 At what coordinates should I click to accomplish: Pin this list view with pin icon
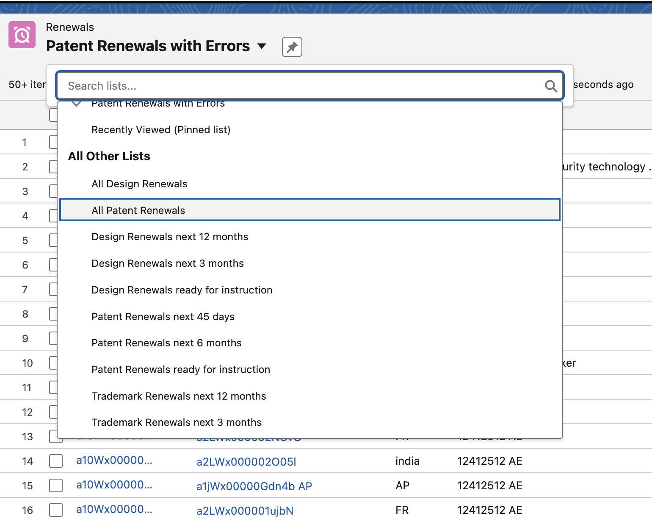click(292, 47)
